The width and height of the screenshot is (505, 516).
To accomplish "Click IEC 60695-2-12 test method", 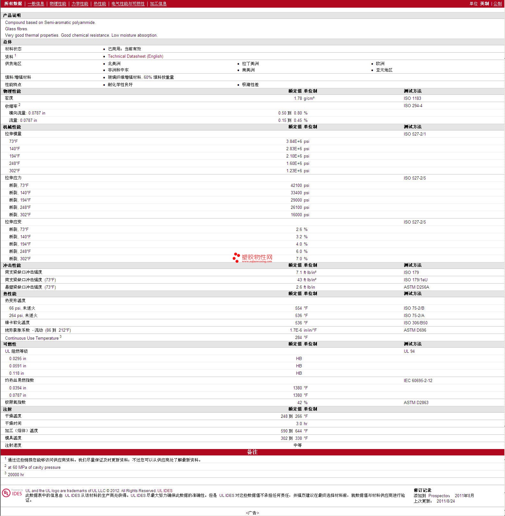I will [x=418, y=380].
